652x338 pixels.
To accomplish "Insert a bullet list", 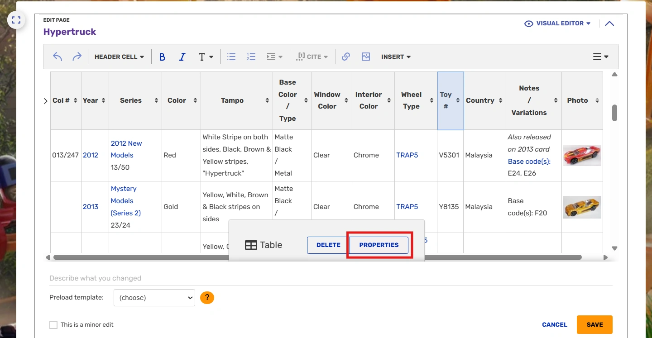I will (231, 57).
